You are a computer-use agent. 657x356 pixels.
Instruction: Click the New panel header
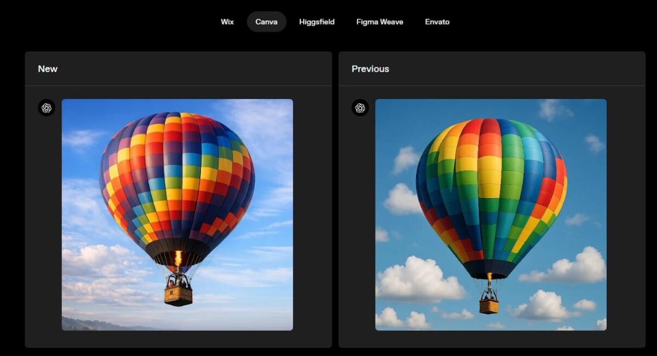pyautogui.click(x=47, y=69)
